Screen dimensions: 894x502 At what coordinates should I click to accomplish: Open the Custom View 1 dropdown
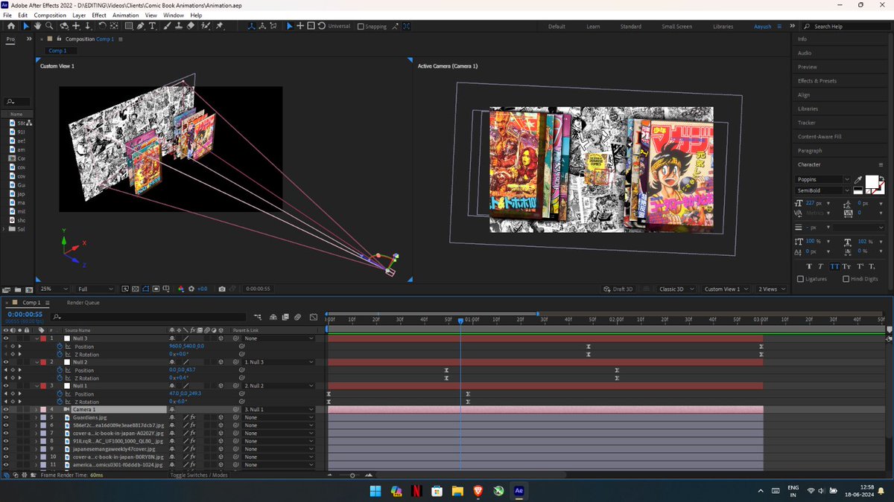point(726,289)
